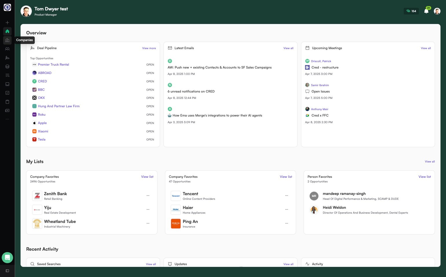Viewport: 446px width, 277px height.
Task: Click View all for Latest Emails
Action: tap(288, 48)
